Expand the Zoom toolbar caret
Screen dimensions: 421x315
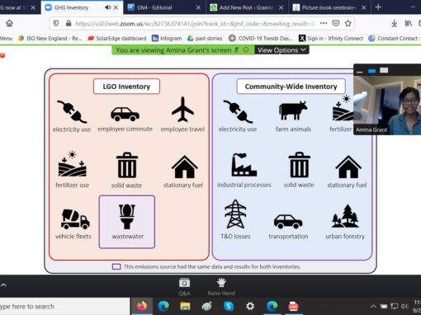click(3, 285)
